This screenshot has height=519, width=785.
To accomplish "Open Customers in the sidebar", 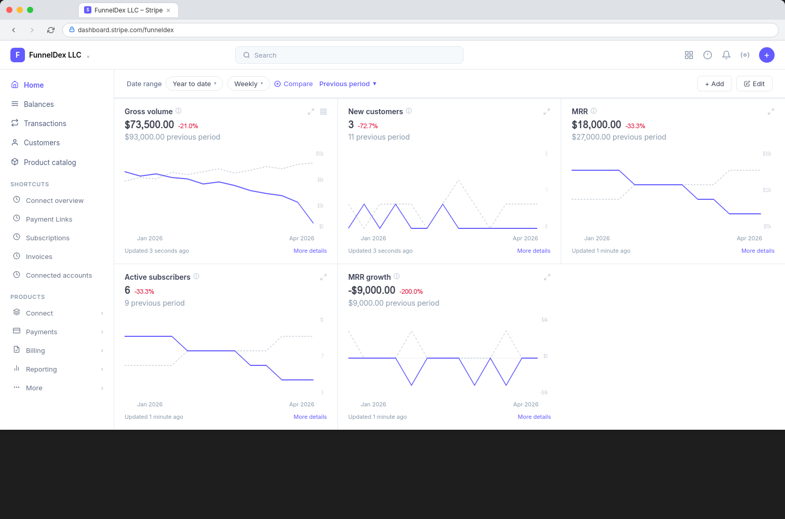I will click(42, 143).
